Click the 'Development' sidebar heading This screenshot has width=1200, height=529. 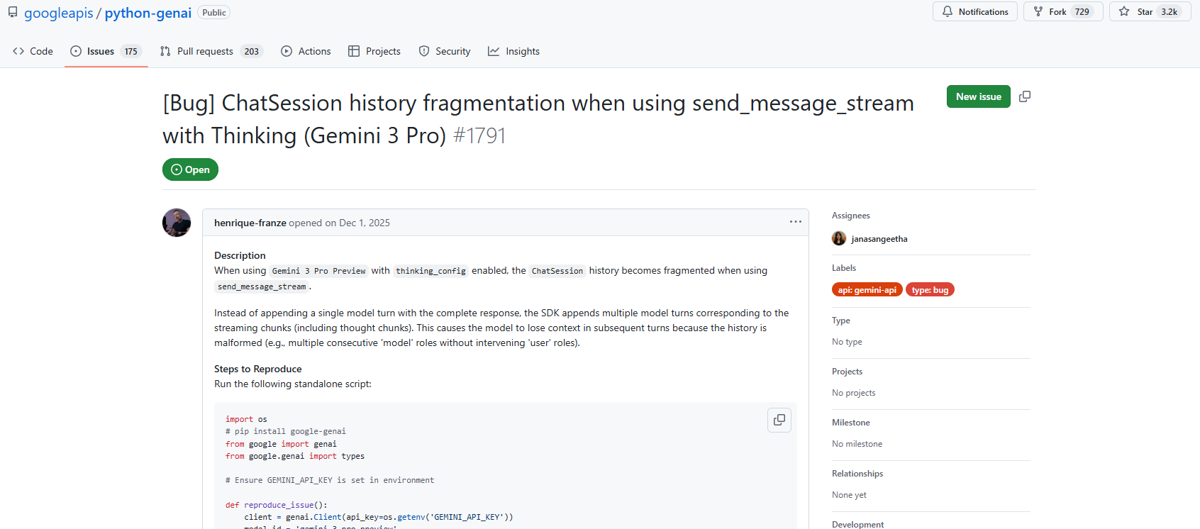click(858, 524)
